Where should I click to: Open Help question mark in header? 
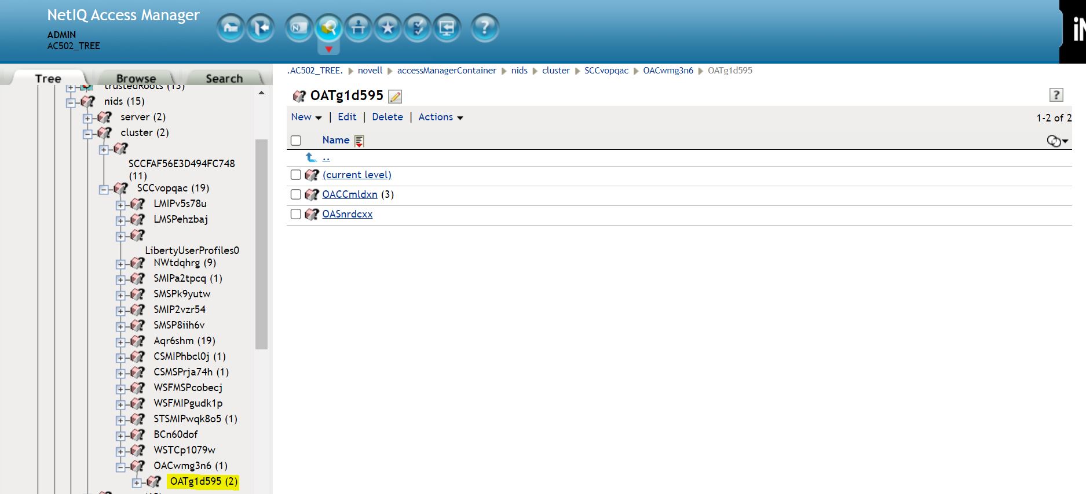click(x=485, y=28)
